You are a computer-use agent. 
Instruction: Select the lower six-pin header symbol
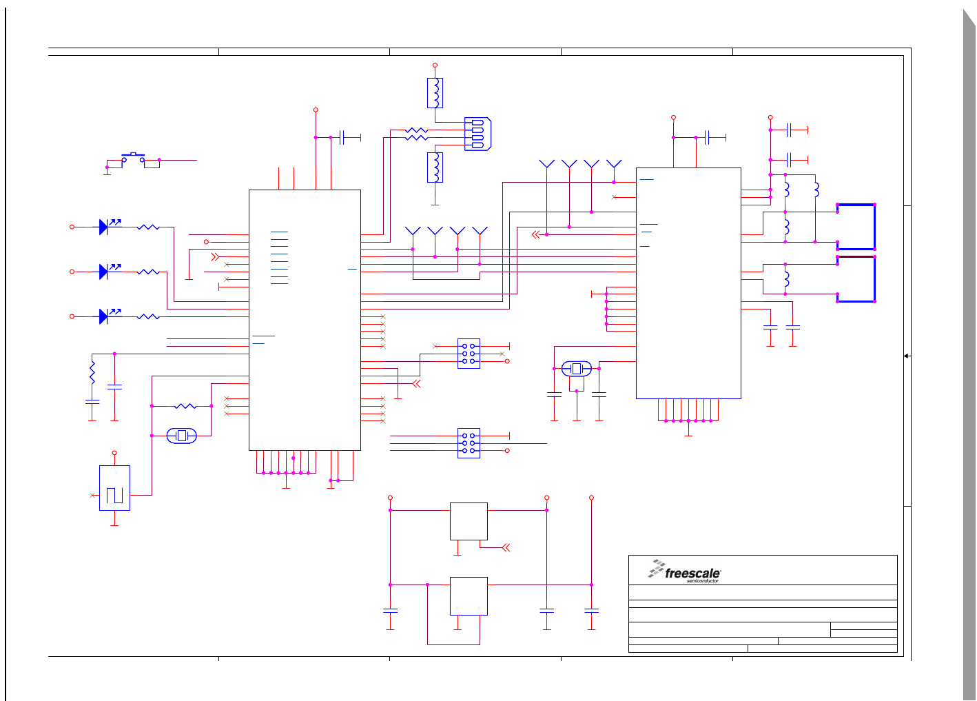(469, 443)
